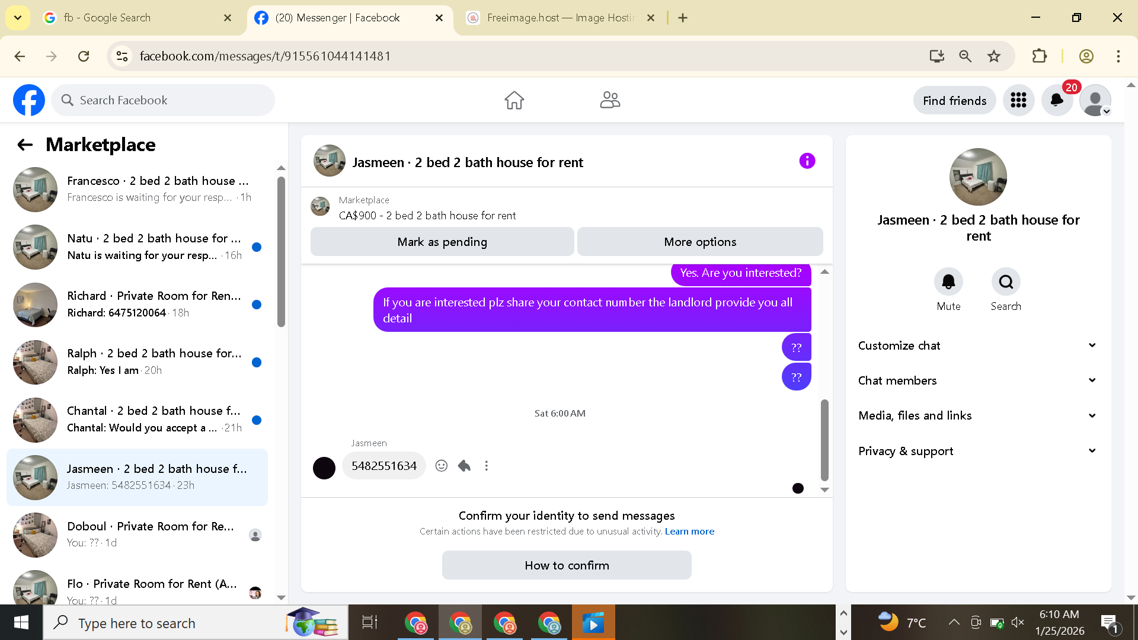Open Ralph conversation in the list

click(138, 361)
